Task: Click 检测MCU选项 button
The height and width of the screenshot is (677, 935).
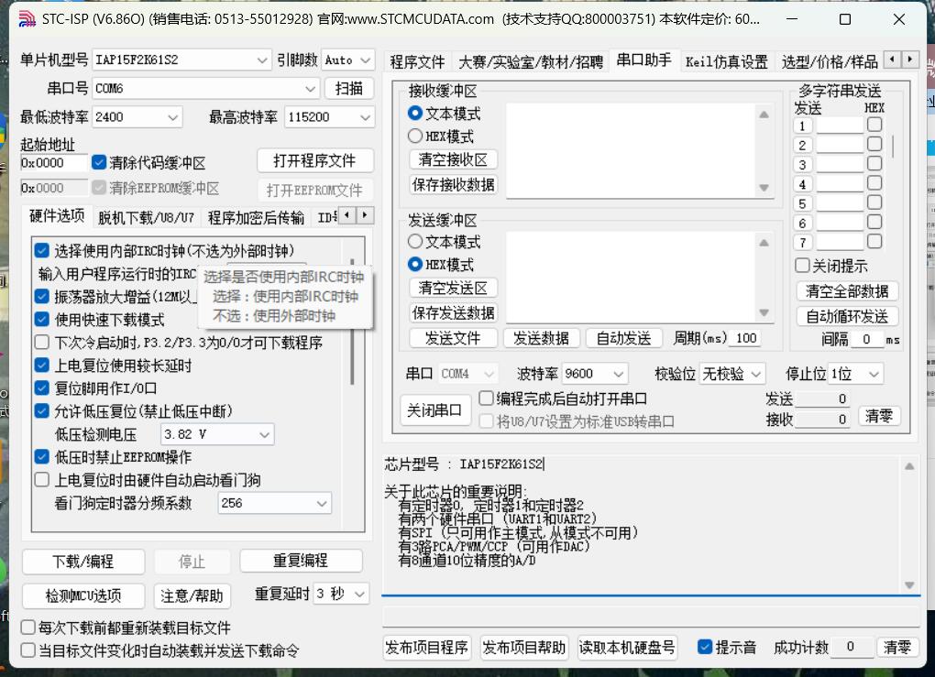Action: 83,595
